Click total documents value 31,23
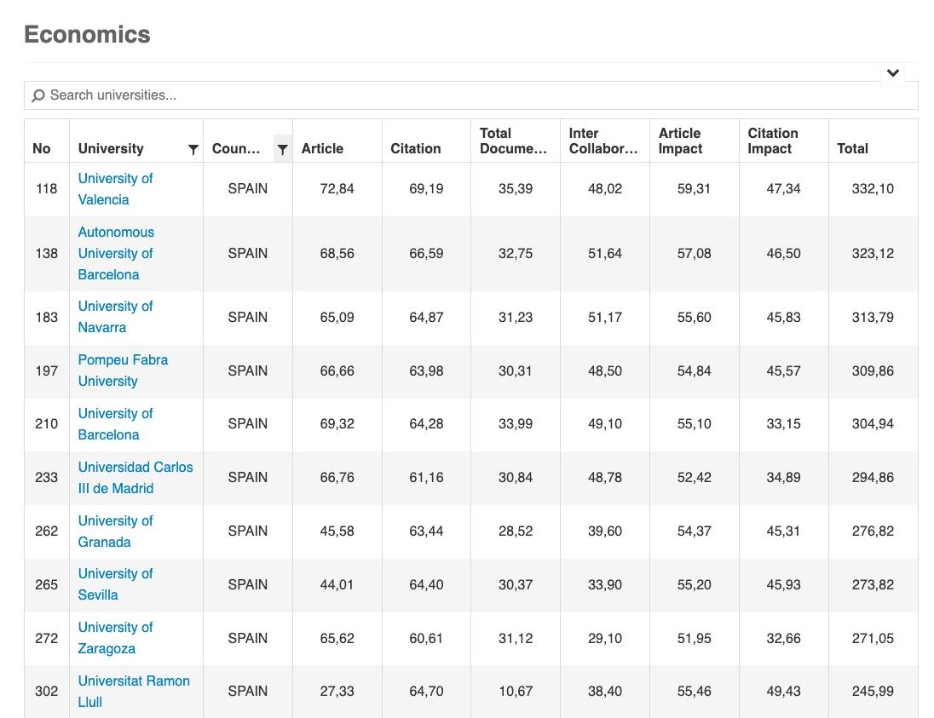 pyautogui.click(x=516, y=318)
